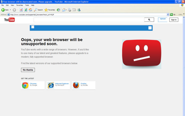Click the 'GET THE LATEST' heading text
This screenshot has height=116, width=185.
(28, 79)
